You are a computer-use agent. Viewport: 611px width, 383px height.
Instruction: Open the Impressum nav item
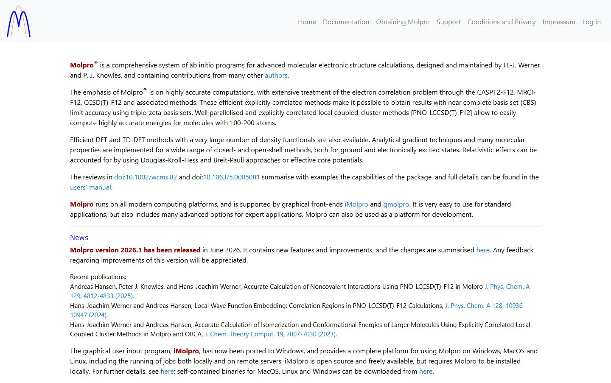pyautogui.click(x=559, y=22)
